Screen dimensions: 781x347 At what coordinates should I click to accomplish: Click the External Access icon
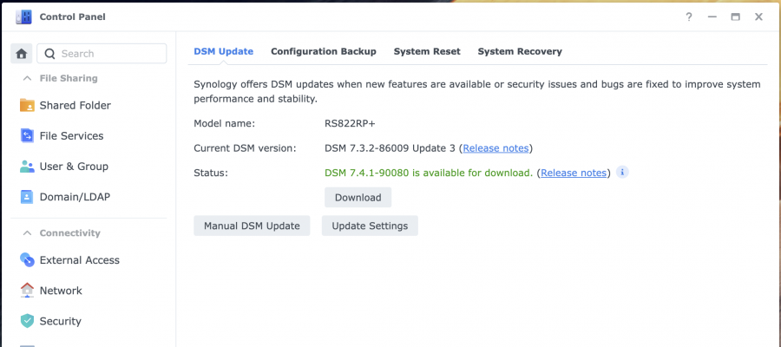tap(27, 260)
